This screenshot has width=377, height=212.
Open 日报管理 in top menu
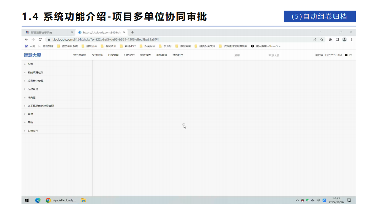click(x=113, y=55)
